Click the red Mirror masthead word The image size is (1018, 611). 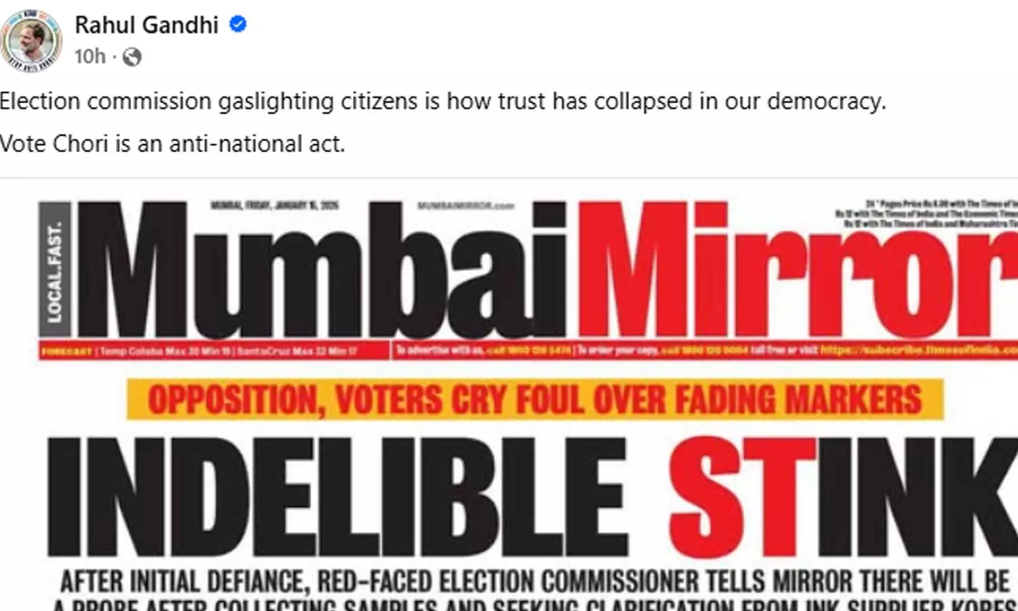point(797,270)
